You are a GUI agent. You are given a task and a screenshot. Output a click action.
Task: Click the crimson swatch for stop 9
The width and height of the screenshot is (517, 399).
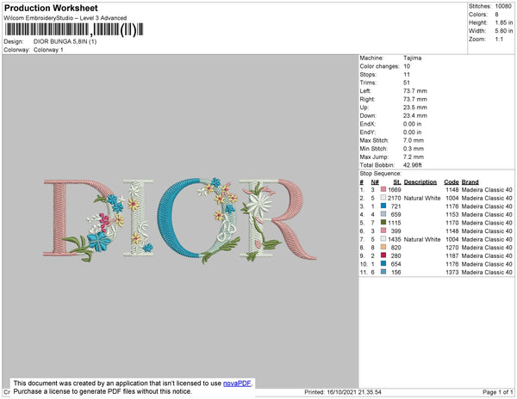pos(383,255)
